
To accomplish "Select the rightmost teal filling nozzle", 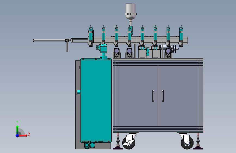I will pos(181,36).
